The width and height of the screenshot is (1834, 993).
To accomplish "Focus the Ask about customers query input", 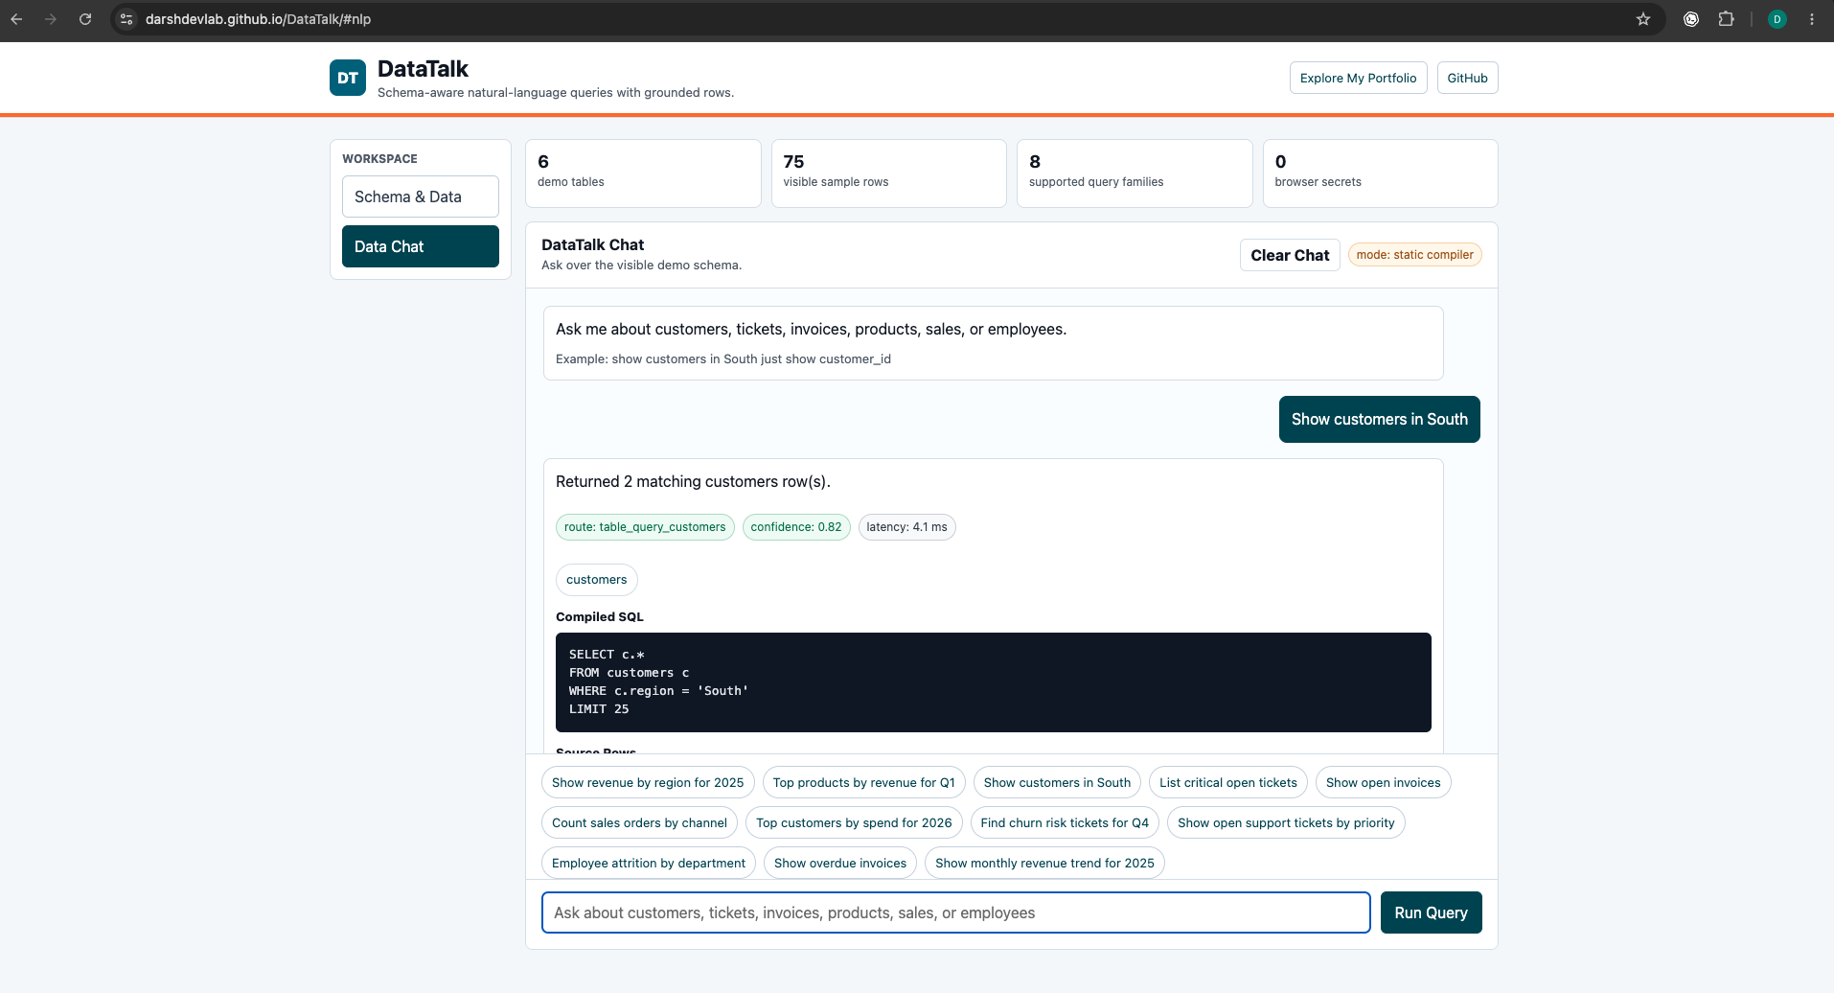I will pos(955,912).
